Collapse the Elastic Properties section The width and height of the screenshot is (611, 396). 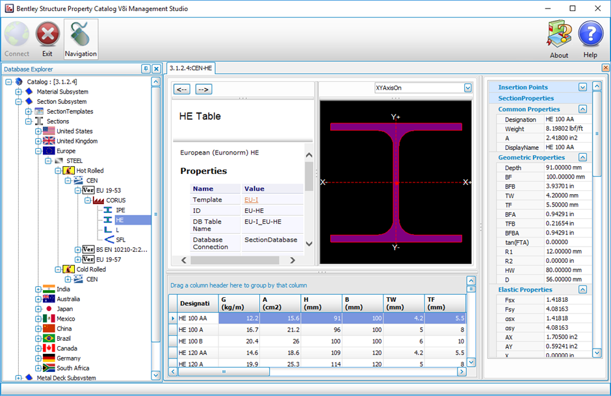(x=582, y=290)
